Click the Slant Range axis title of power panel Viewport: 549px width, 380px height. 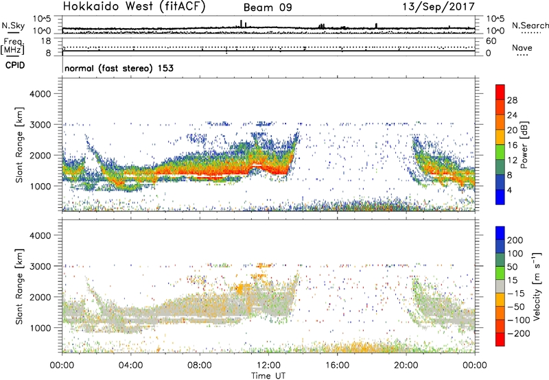19,145
